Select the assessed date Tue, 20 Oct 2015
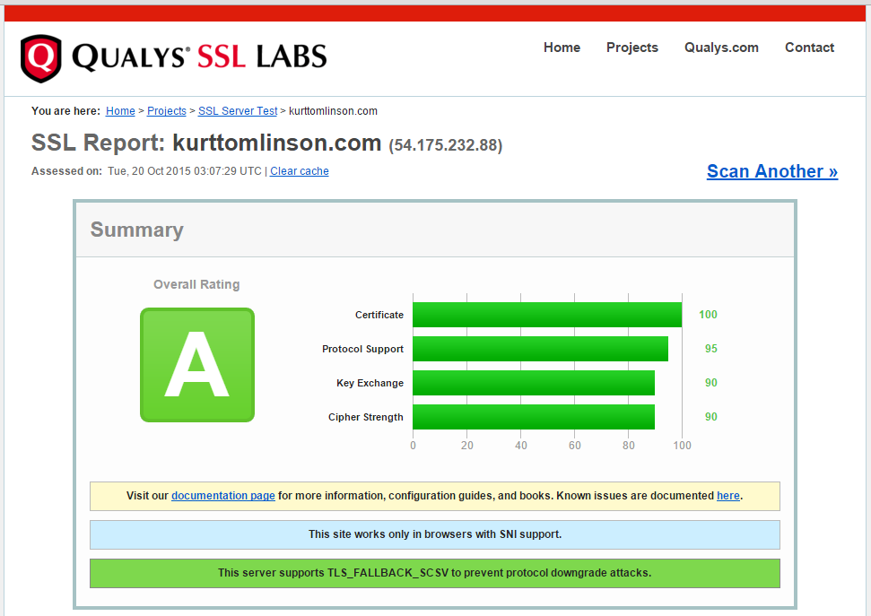The width and height of the screenshot is (871, 616). coord(149,171)
